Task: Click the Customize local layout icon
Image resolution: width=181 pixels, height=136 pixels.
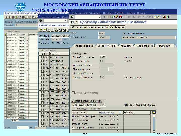Action: pyautogui.click(x=168, y=17)
